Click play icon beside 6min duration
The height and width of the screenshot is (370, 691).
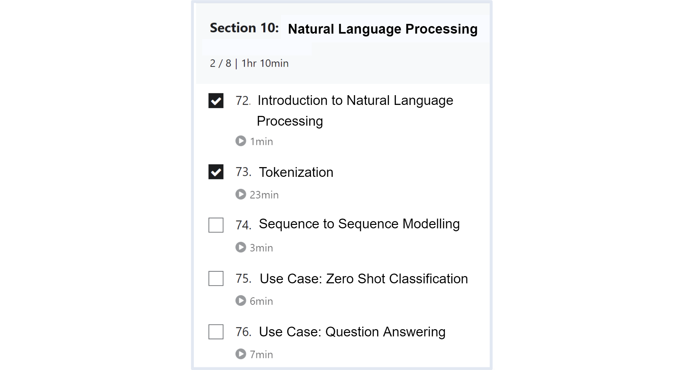241,301
